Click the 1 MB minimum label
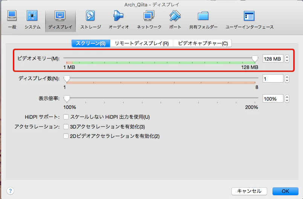The height and width of the screenshot is (199, 303). (x=69, y=67)
